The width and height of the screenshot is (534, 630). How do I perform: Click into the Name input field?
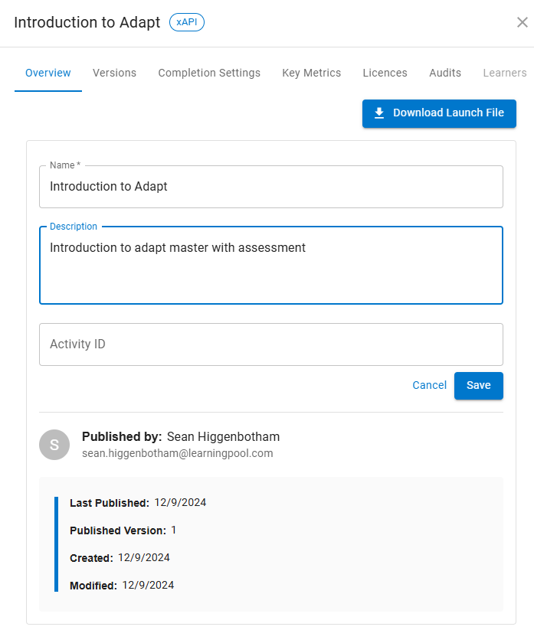[x=271, y=187]
